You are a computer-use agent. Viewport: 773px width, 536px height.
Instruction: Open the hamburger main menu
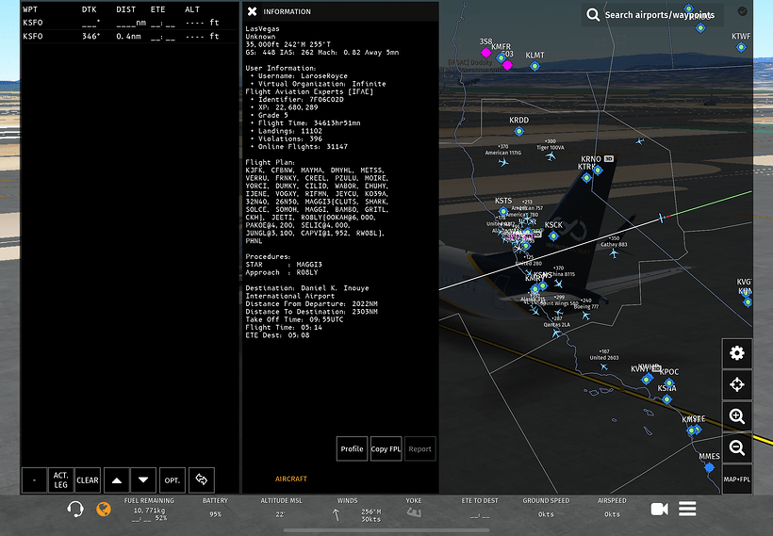(x=687, y=509)
